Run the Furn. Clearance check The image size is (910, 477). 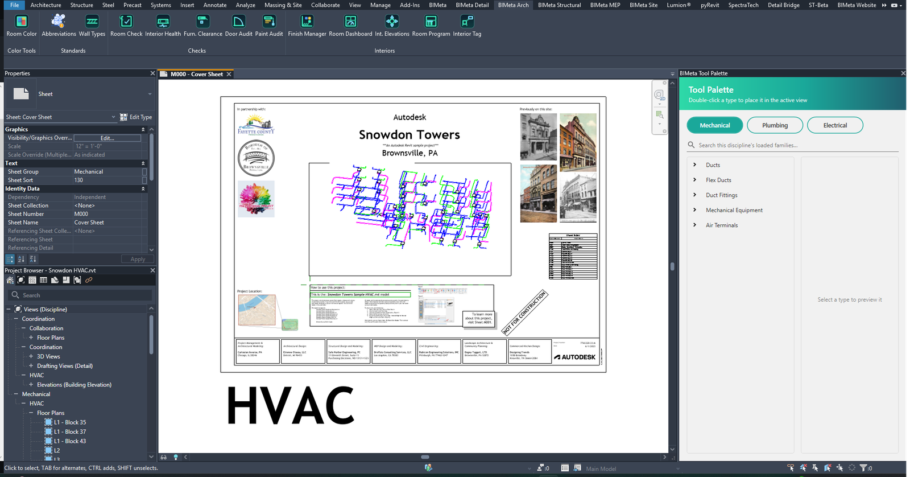[203, 26]
